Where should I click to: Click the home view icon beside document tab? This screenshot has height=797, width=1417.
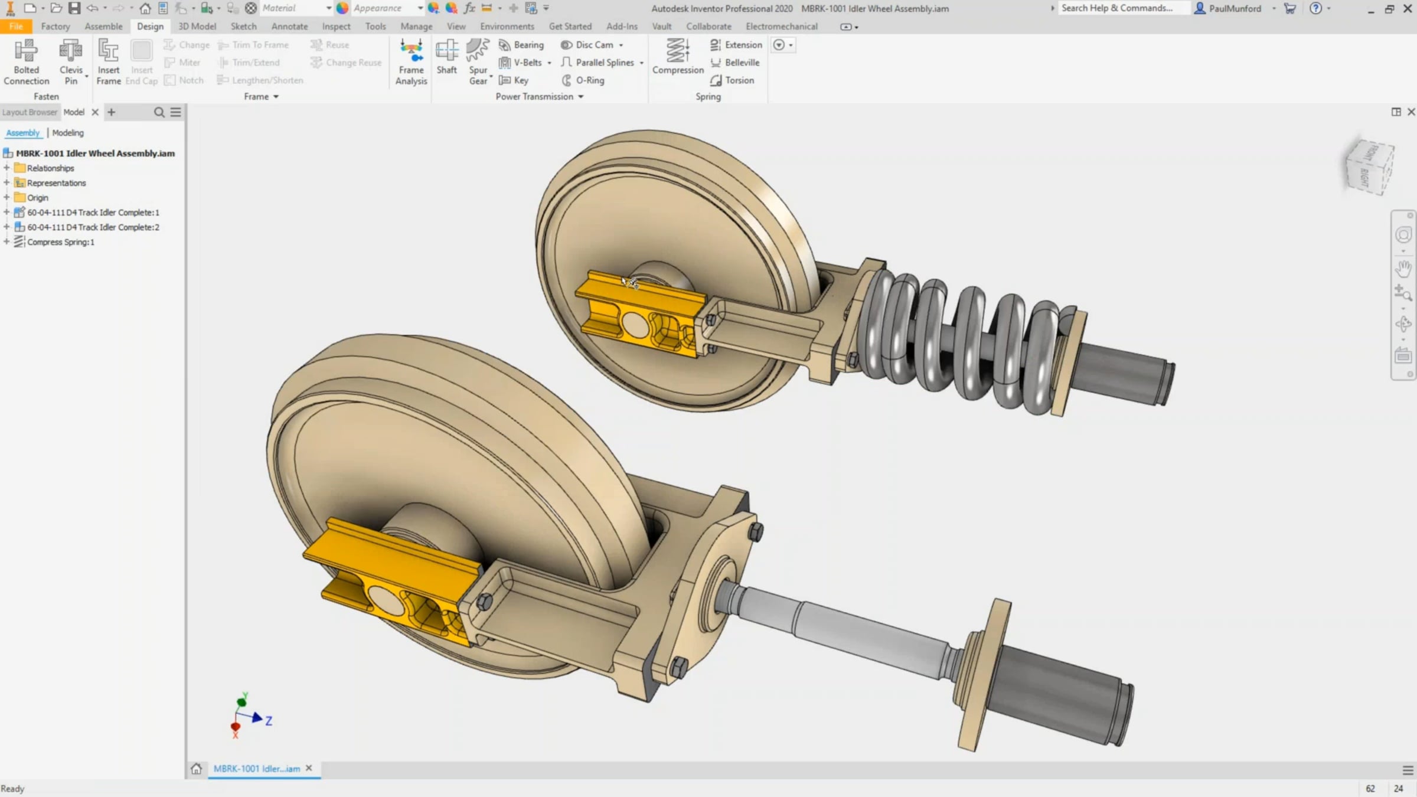197,769
